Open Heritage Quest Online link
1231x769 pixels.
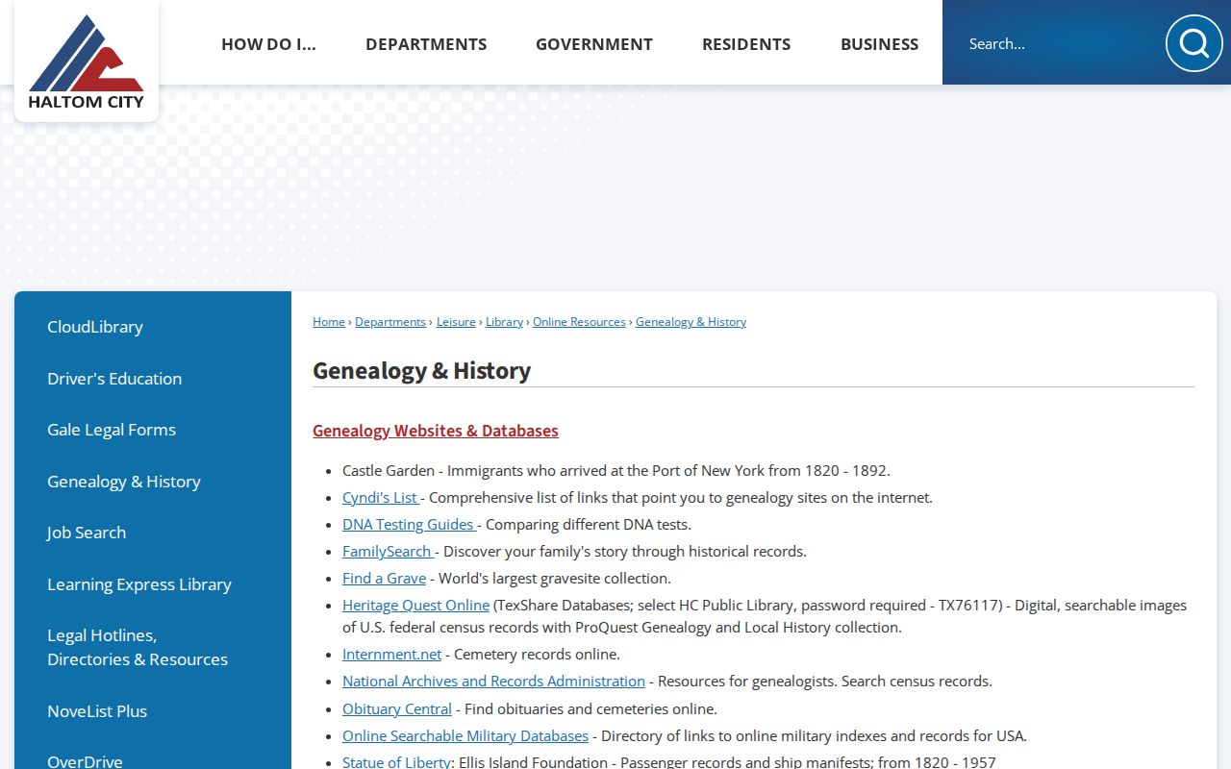415,606
